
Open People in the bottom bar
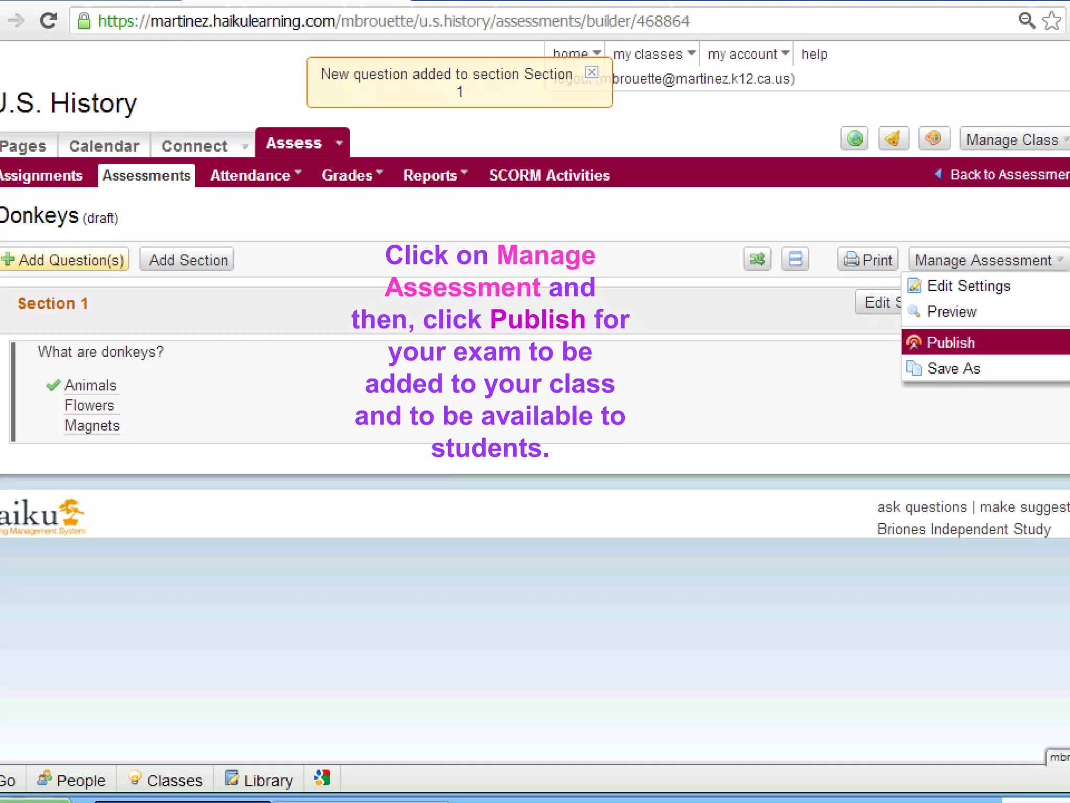71,780
